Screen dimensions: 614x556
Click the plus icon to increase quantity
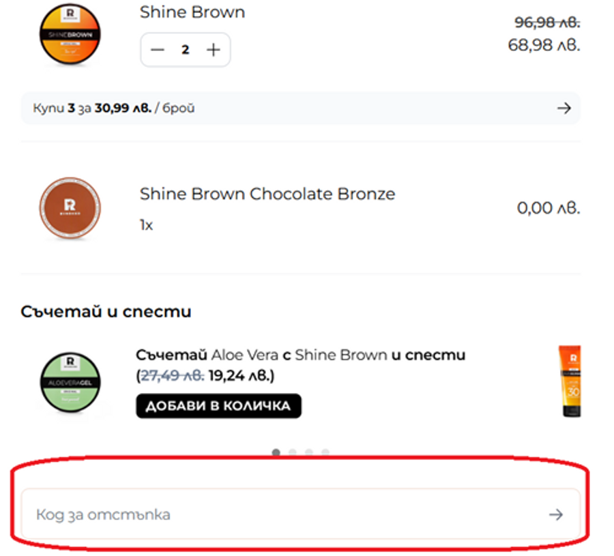[213, 49]
